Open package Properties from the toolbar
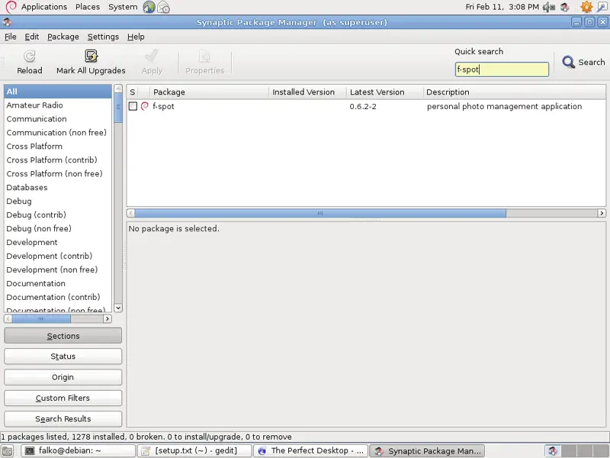This screenshot has height=458, width=610. (204, 62)
